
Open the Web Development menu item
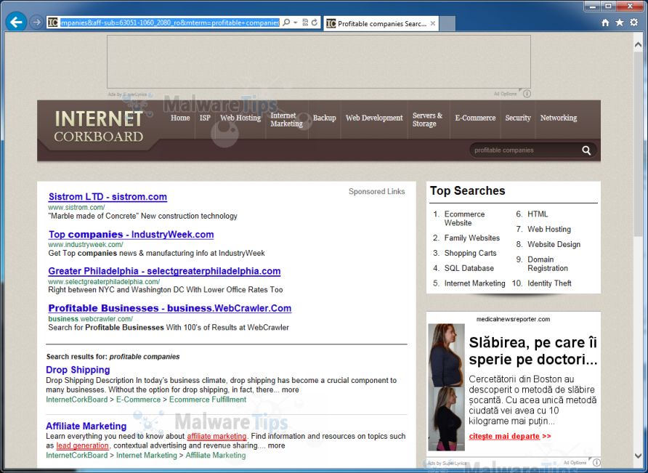click(x=374, y=118)
